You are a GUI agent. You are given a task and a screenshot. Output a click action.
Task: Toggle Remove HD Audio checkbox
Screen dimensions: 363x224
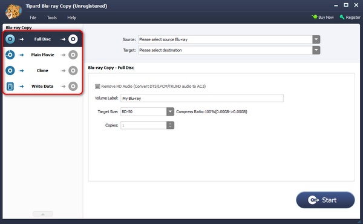[97, 87]
